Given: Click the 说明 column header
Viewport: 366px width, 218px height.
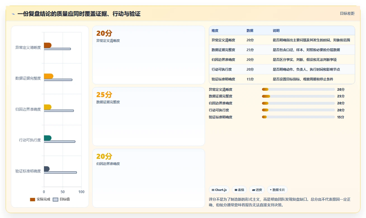Looking at the screenshot, I should pyautogui.click(x=276, y=30).
